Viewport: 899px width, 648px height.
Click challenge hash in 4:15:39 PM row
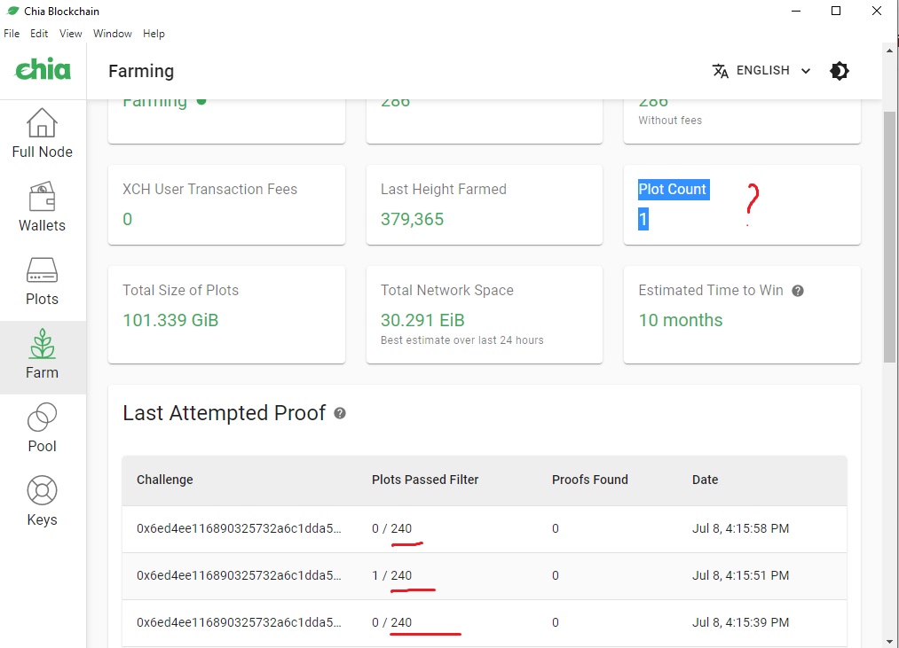239,622
